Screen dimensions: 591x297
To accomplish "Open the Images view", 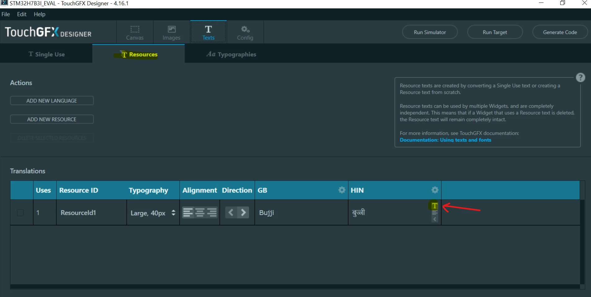I will pos(171,32).
